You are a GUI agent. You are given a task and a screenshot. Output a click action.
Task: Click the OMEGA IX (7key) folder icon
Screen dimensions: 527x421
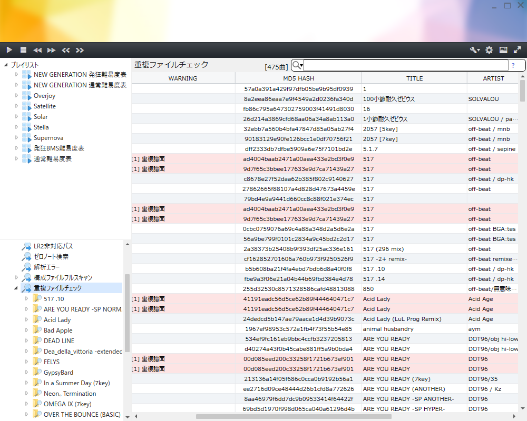pos(37,404)
